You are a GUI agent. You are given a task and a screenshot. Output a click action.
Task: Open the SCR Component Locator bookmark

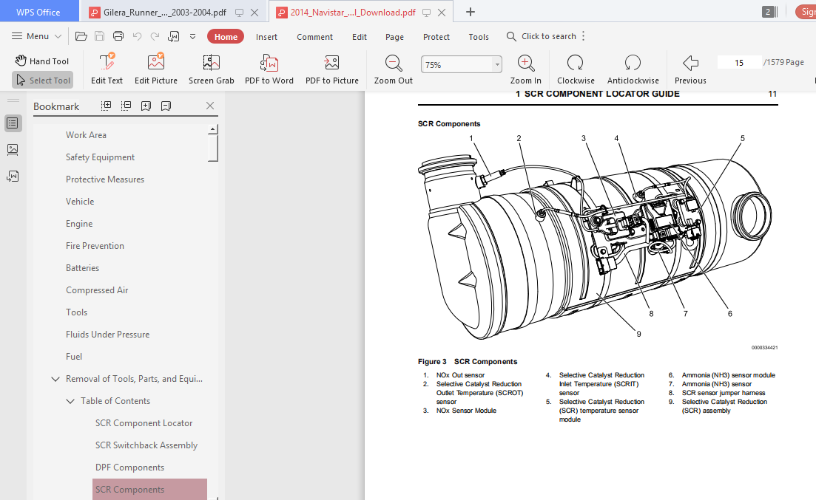coord(144,423)
